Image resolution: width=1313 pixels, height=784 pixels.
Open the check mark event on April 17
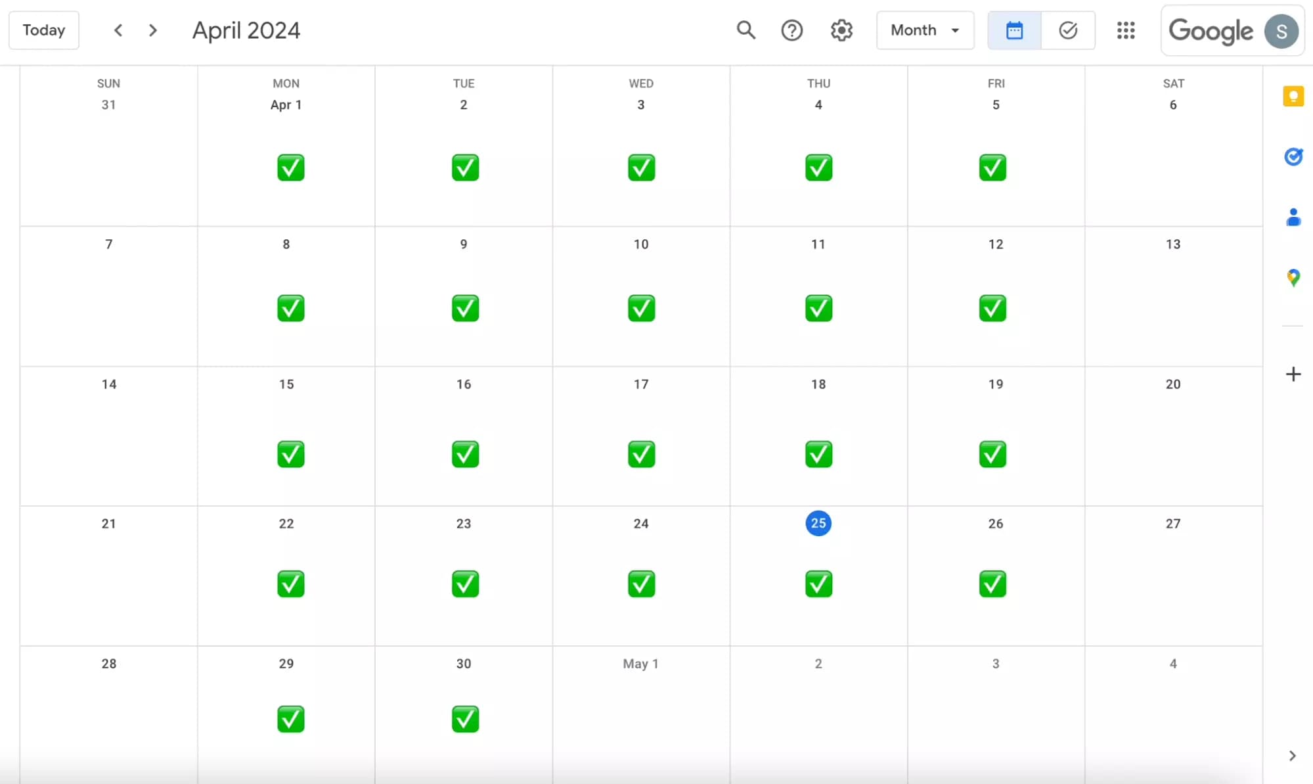[x=641, y=454]
